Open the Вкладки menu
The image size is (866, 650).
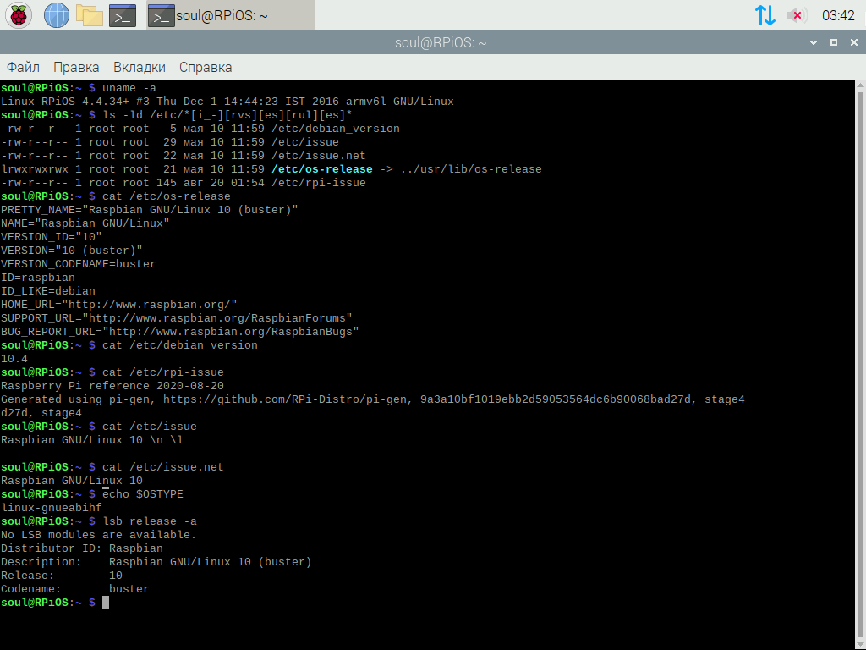(x=140, y=67)
